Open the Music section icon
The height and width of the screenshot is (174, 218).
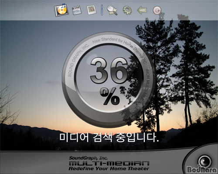[61, 10]
